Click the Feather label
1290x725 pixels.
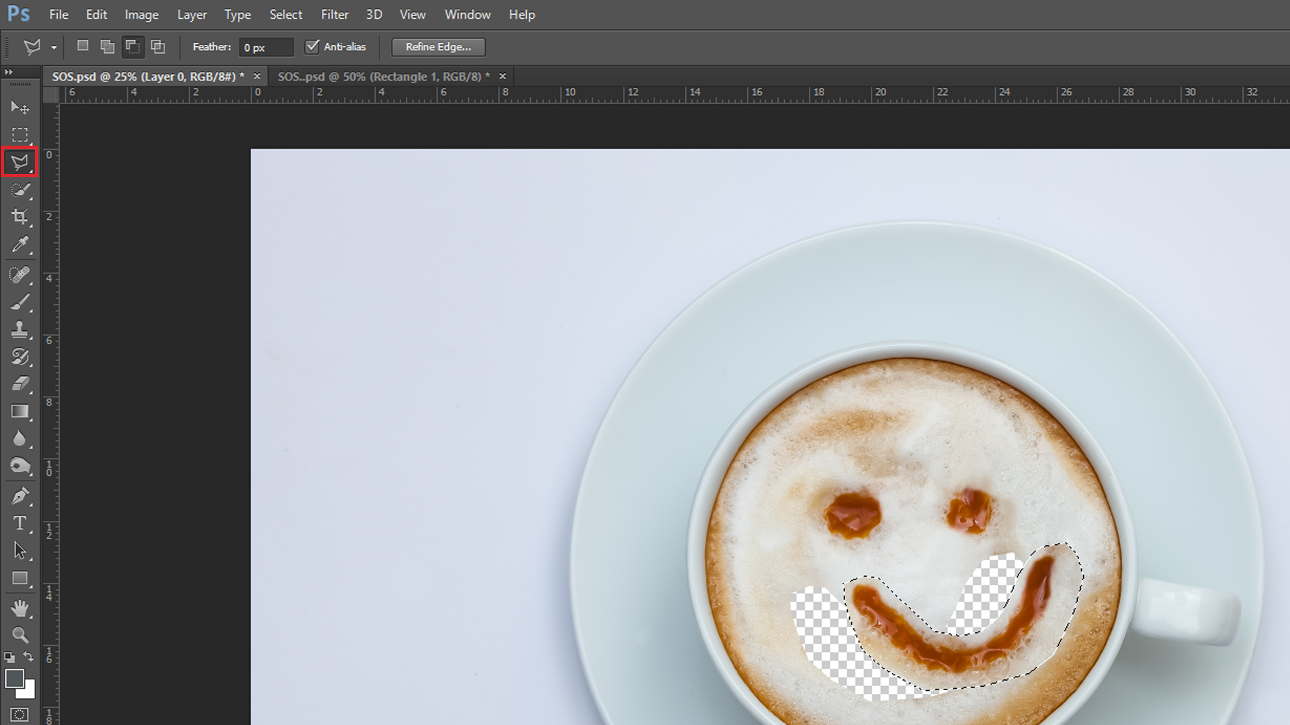[212, 46]
